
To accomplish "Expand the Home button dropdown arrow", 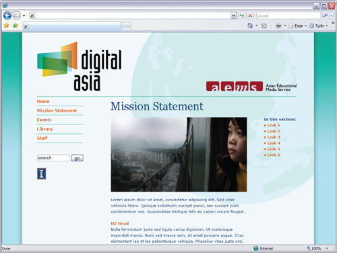I will pos(257,26).
